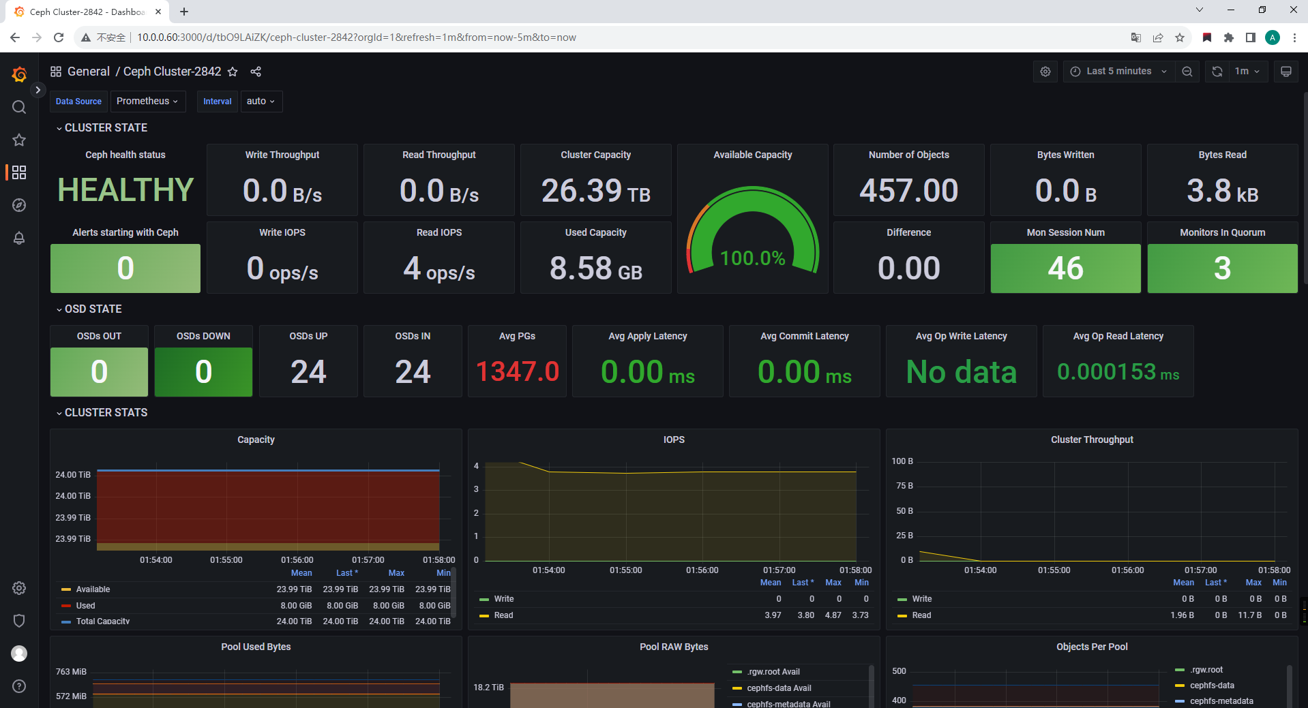Image resolution: width=1308 pixels, height=708 pixels.
Task: Sort Capacity legend by Mean column
Action: [x=301, y=573]
